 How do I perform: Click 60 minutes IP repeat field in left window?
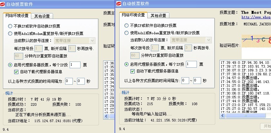point(19,56)
